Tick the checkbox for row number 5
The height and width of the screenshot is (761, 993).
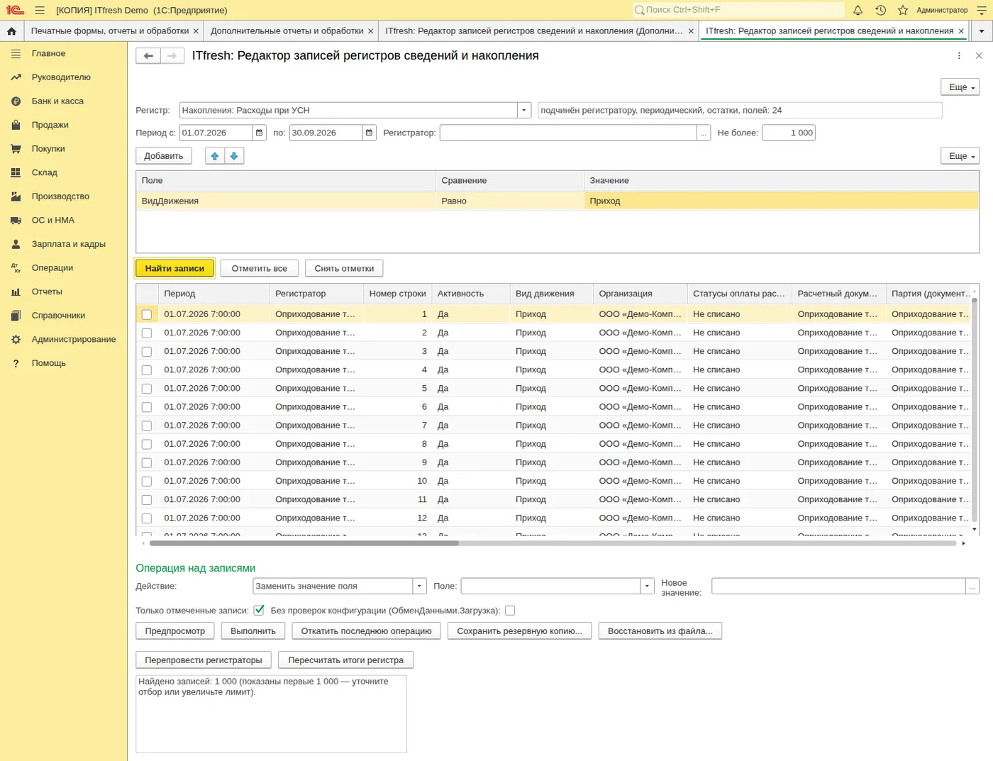[x=147, y=389]
